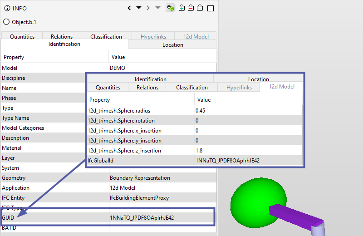Toggle the green cubes selection icon
The image size is (363, 236).
pyautogui.click(x=171, y=8)
